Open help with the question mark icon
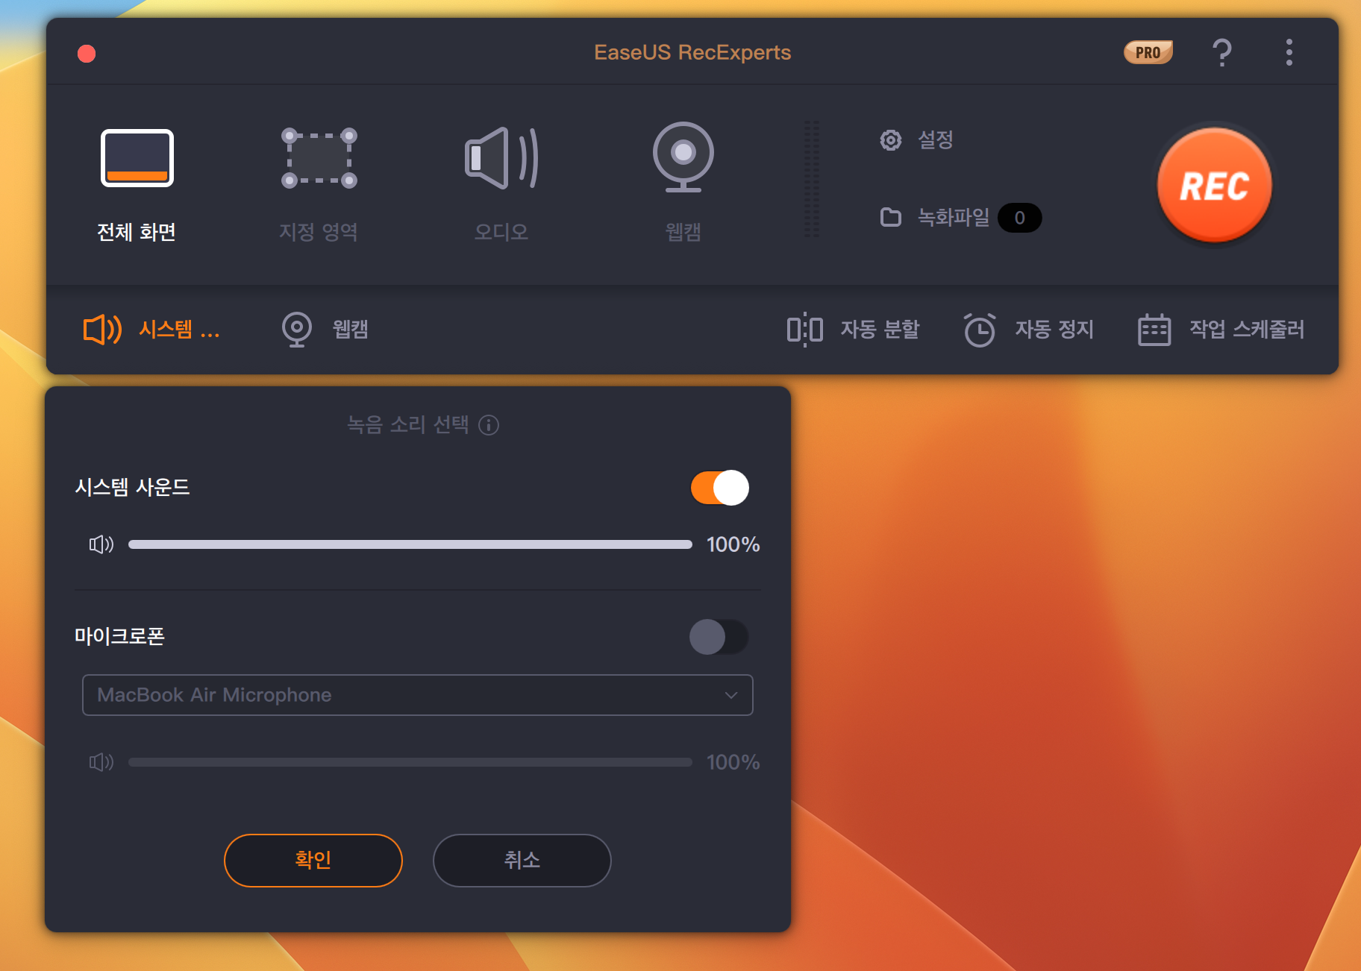1361x971 pixels. tap(1221, 52)
